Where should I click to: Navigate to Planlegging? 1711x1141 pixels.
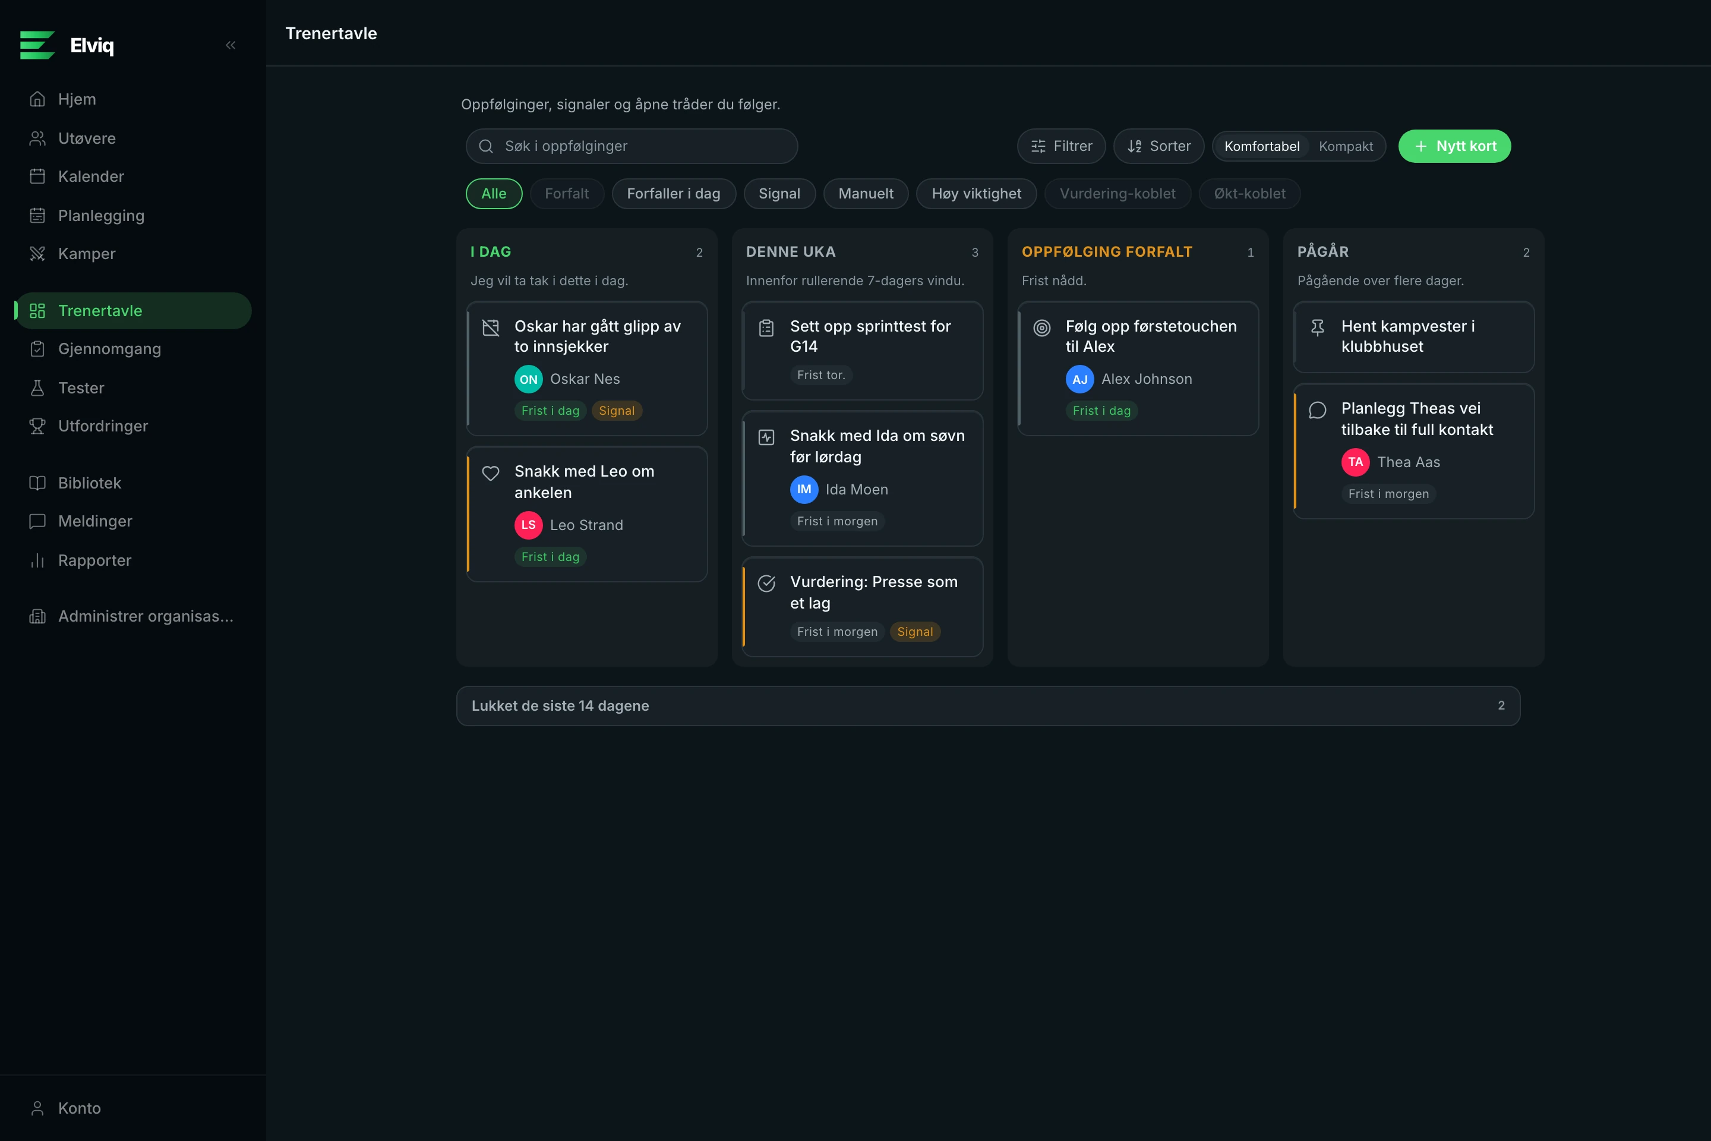133,215
